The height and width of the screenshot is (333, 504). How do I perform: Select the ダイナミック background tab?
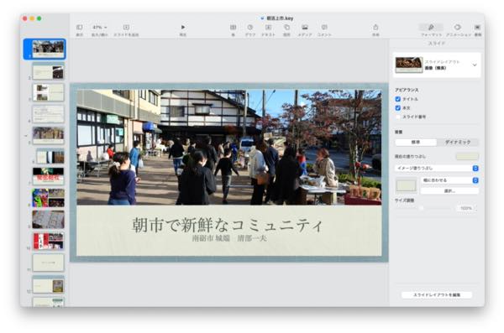458,142
